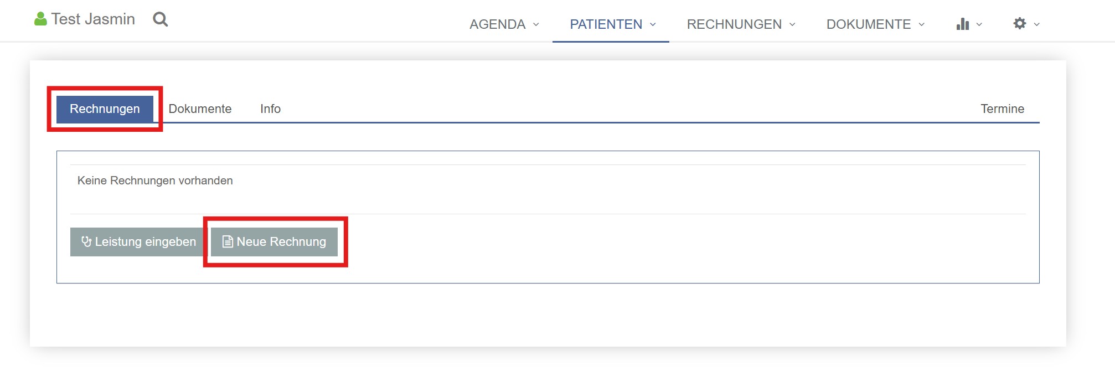The height and width of the screenshot is (371, 1115).
Task: Expand the chevron beside the gear icon
Action: pos(1037,24)
